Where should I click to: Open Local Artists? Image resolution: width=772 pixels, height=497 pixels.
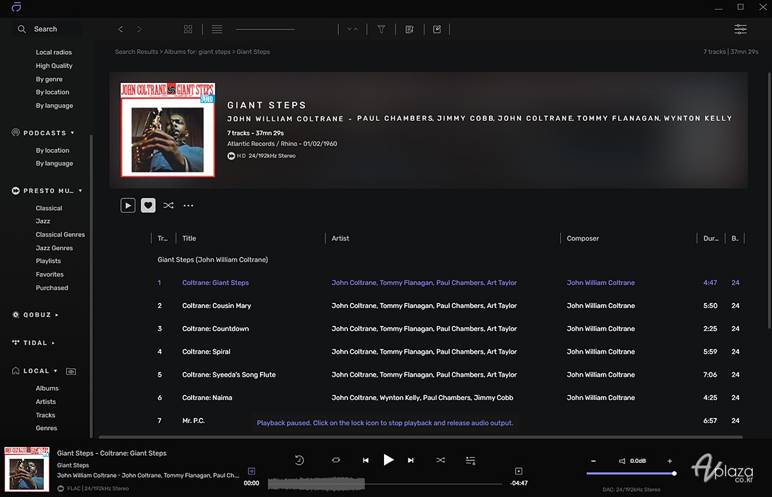[46, 402]
